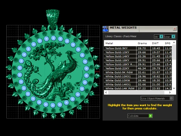This screenshot has width=181, height=136.
Task: Click the 46.34 grams cell
Action: [x=143, y=68]
